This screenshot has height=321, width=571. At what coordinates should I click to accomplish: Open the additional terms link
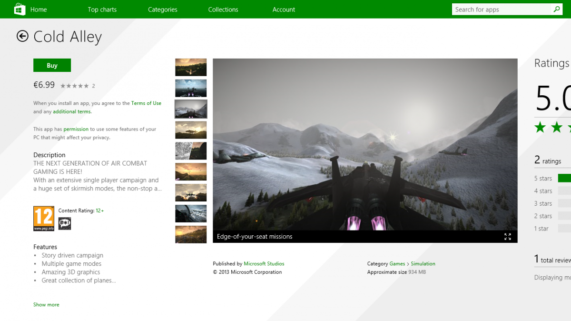tap(72, 112)
